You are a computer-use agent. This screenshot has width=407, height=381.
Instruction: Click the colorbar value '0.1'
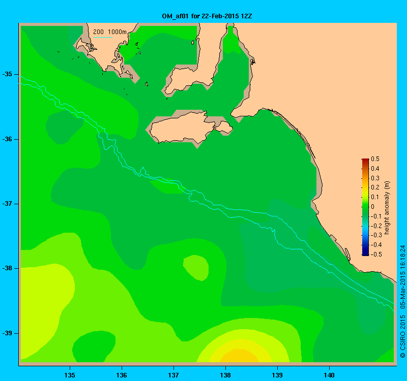tap(375, 197)
